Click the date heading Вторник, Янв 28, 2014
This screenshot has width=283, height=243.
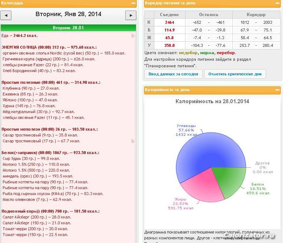[68, 14]
